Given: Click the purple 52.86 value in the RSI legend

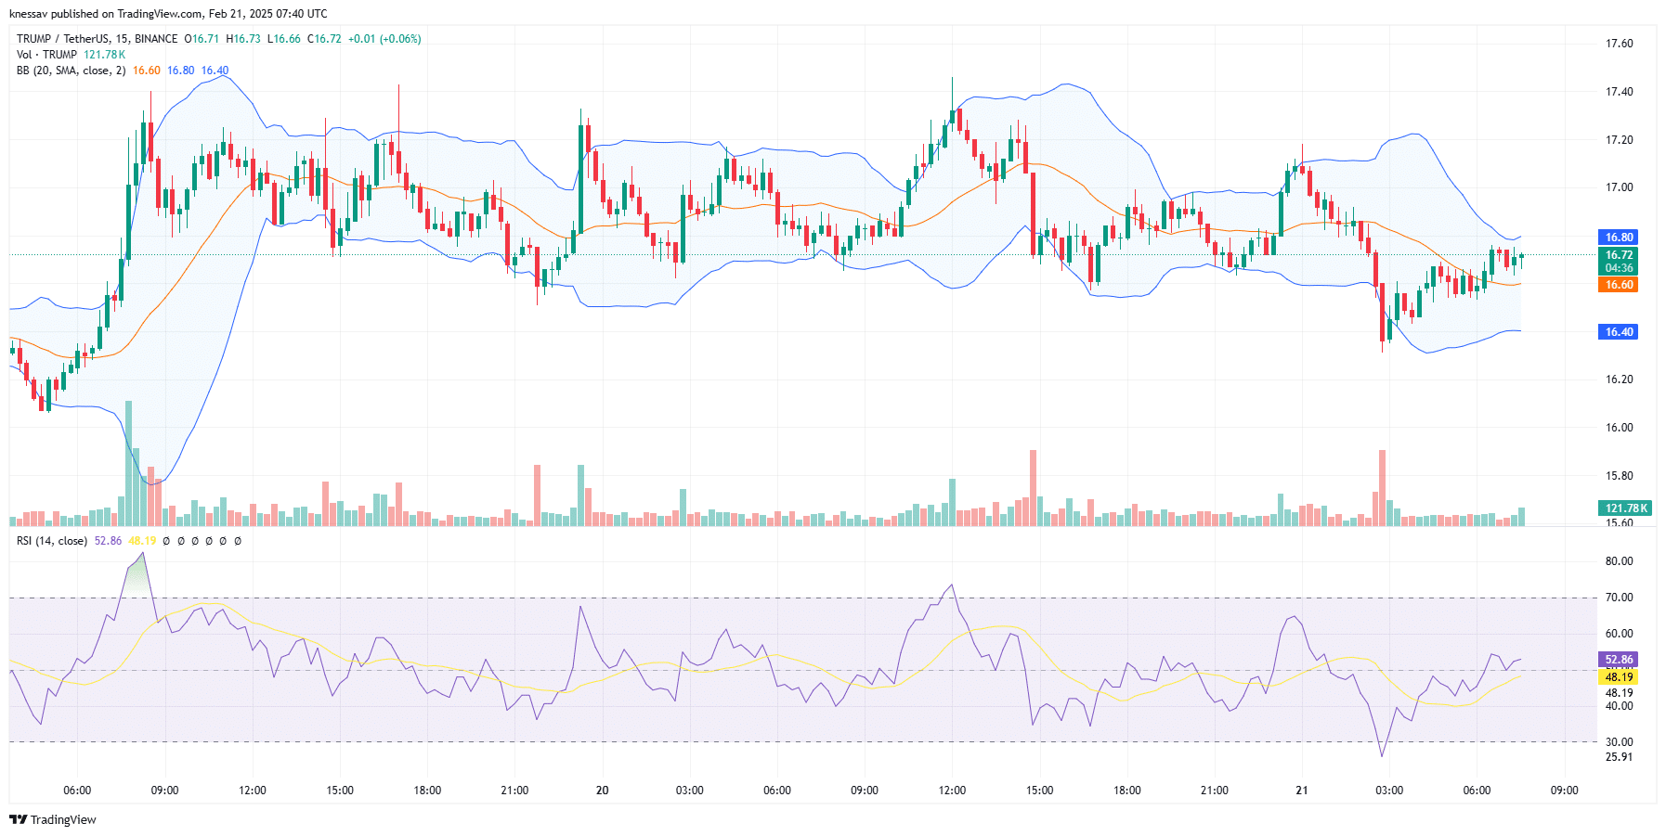Looking at the screenshot, I should point(108,541).
